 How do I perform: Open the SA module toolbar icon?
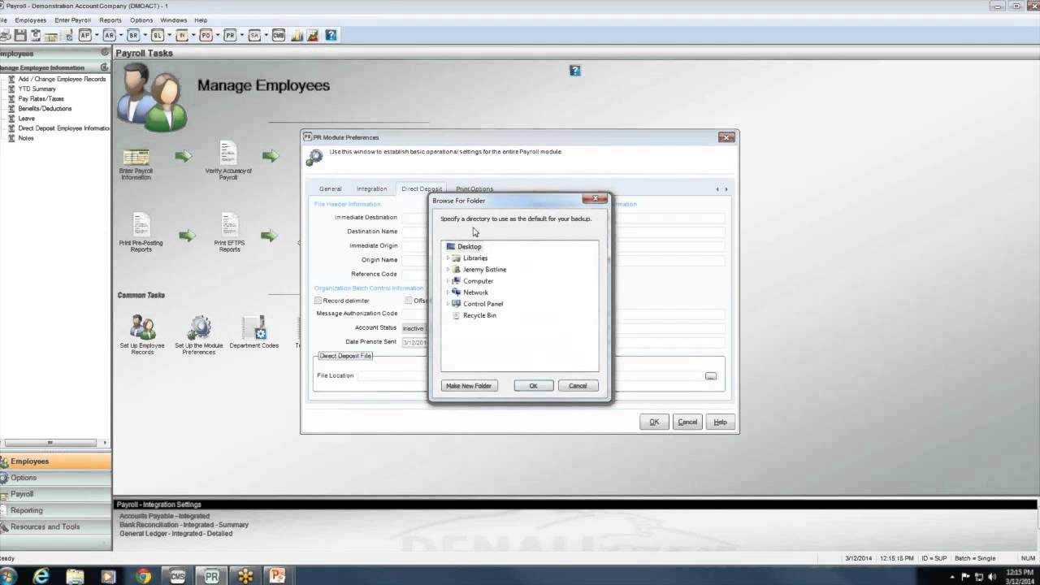(x=254, y=35)
